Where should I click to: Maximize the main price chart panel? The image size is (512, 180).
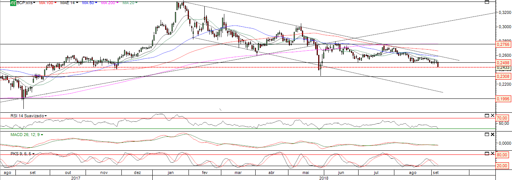point(486,2)
